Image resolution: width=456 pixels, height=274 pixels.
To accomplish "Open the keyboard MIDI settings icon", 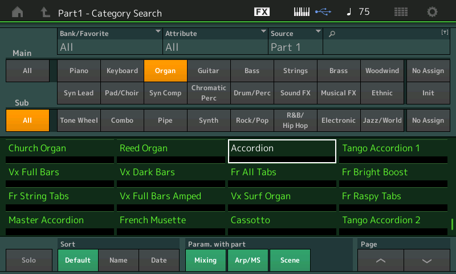I will 302,11.
